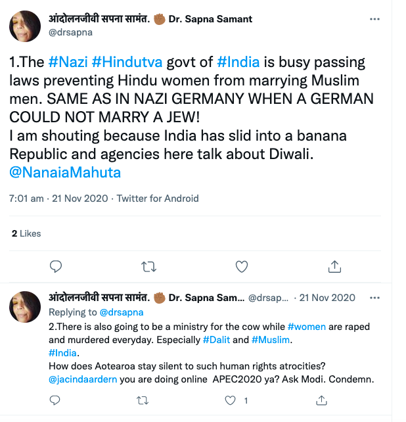This screenshot has height=422, width=406.
Task: Retweet the main tweet
Action: [149, 266]
